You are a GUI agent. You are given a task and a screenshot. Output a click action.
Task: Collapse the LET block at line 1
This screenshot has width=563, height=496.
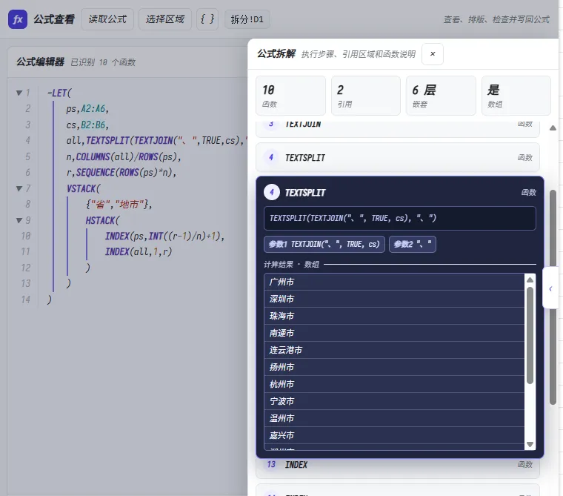tap(19, 93)
